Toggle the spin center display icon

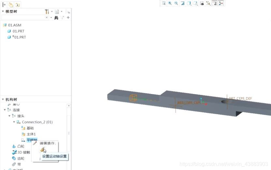pos(221,3)
